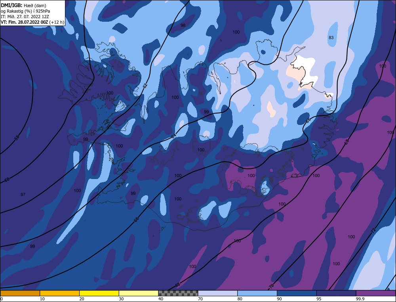This screenshot has height=302, width=396.
Task: Click the 'VT: Fim. 28.07.2022 00Z' valid time
Action: (x=25, y=22)
